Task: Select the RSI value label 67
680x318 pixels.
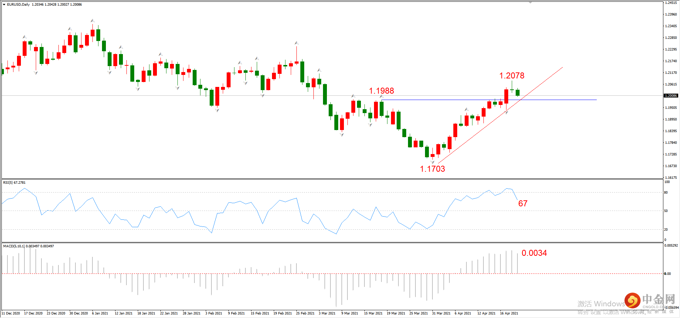Action: tap(523, 204)
